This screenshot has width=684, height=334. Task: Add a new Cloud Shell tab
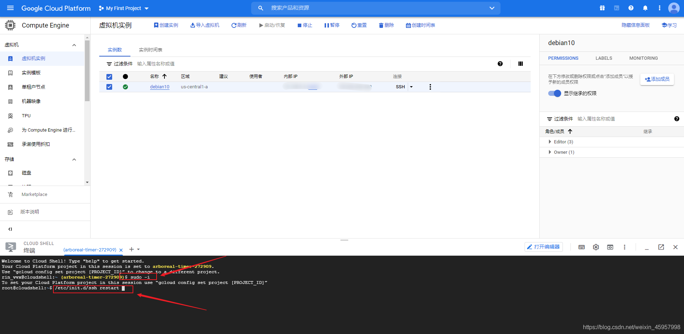(131, 249)
